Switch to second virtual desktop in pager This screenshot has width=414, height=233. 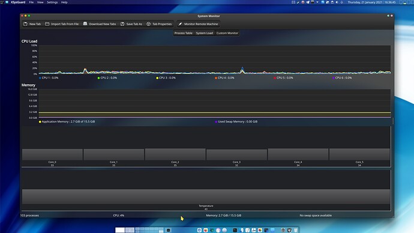coord(130,230)
